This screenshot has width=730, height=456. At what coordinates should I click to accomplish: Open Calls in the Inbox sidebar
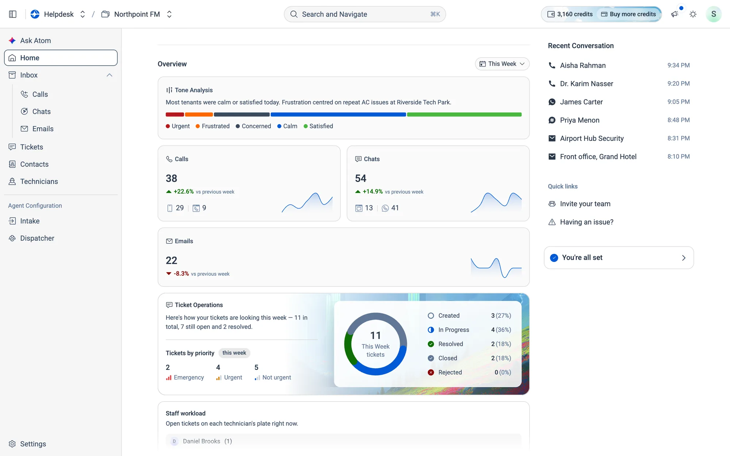[x=40, y=94]
